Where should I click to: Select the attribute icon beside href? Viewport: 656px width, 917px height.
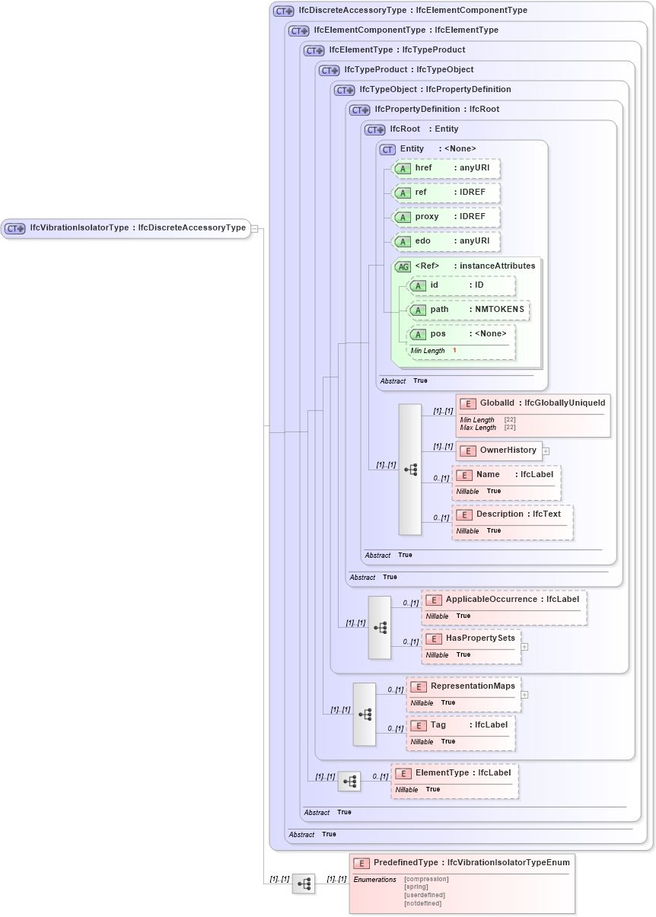403,168
